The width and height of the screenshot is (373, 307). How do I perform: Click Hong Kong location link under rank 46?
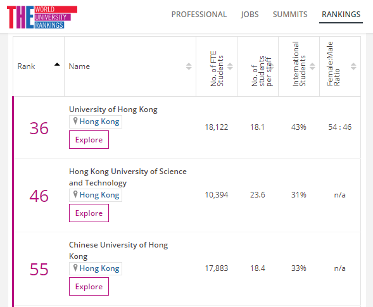(99, 195)
